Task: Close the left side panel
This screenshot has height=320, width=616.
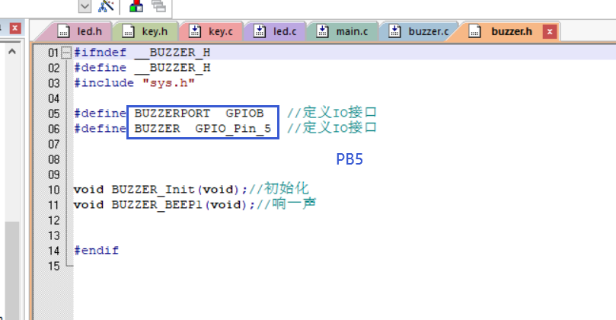Action: coord(15,28)
